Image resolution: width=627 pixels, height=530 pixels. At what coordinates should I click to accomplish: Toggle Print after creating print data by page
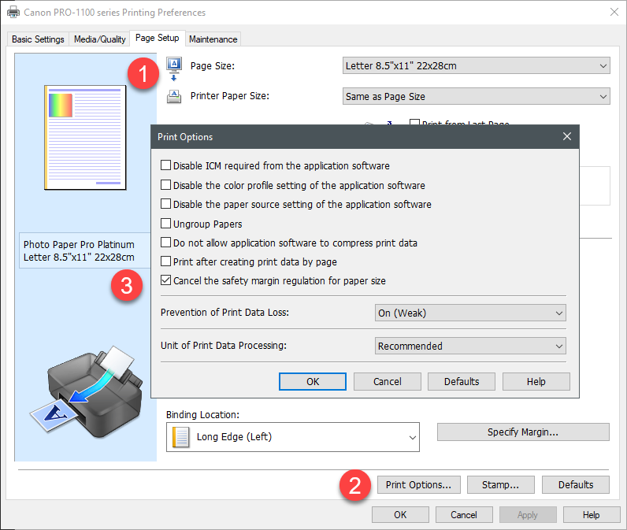(166, 261)
